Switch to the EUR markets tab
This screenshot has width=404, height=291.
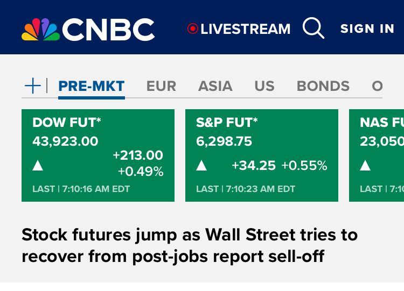(x=161, y=86)
